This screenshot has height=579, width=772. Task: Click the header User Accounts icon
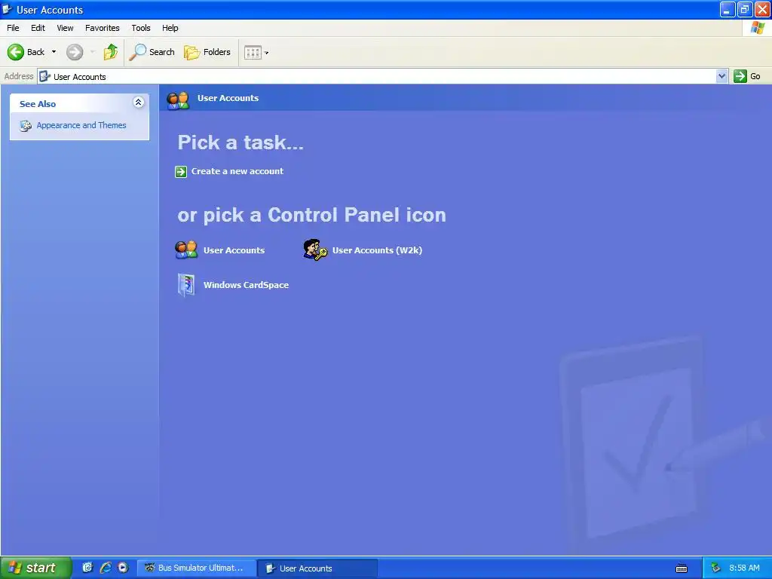[x=178, y=100]
